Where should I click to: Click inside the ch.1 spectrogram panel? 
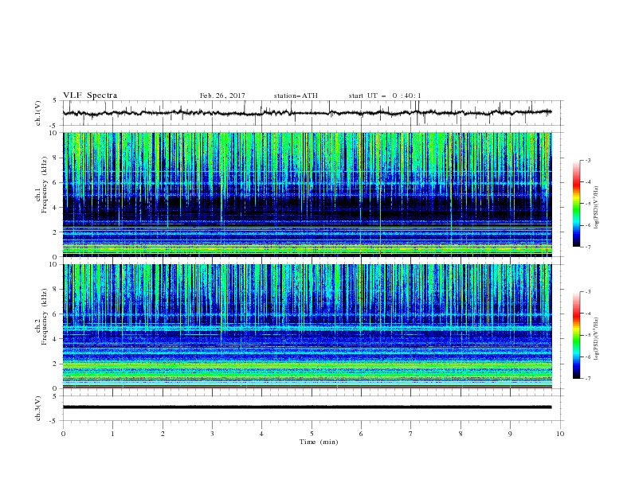[308, 194]
